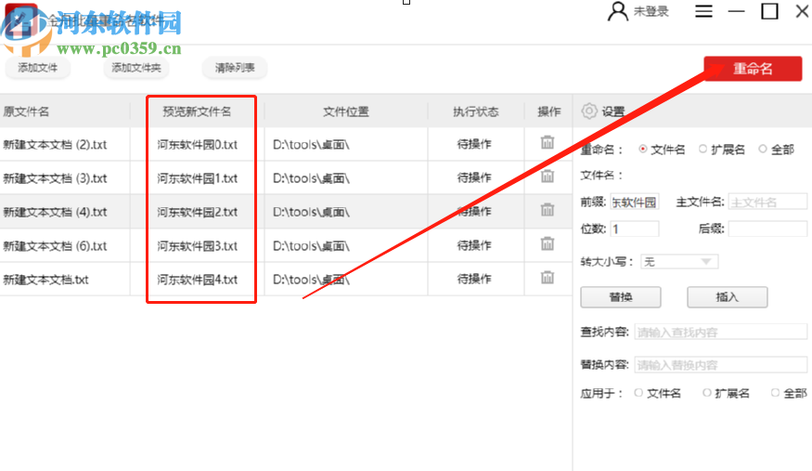Click the 待操作 status of 新建文本文档 (6).txt
This screenshot has width=812, height=471.
click(474, 245)
